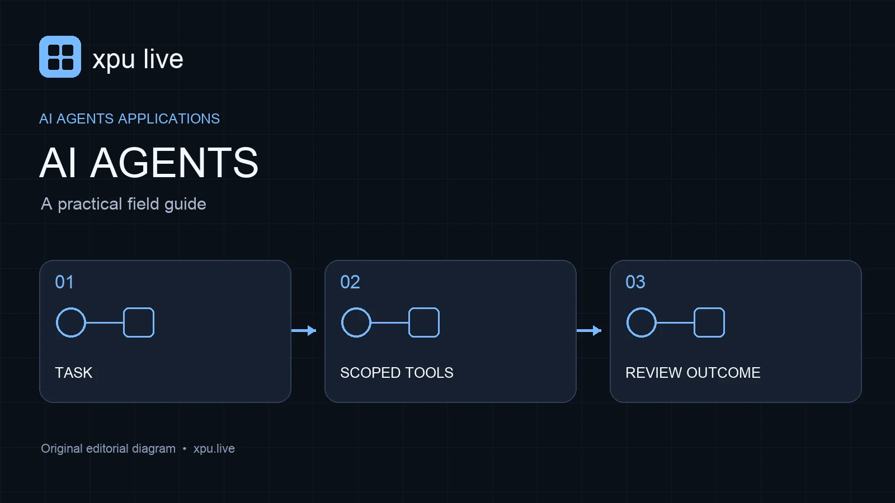Click the 'Original editorial diagram' footer text
The height and width of the screenshot is (503, 895).
point(108,449)
